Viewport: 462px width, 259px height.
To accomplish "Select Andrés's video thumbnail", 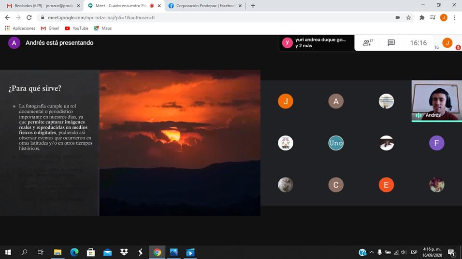I will (436, 100).
